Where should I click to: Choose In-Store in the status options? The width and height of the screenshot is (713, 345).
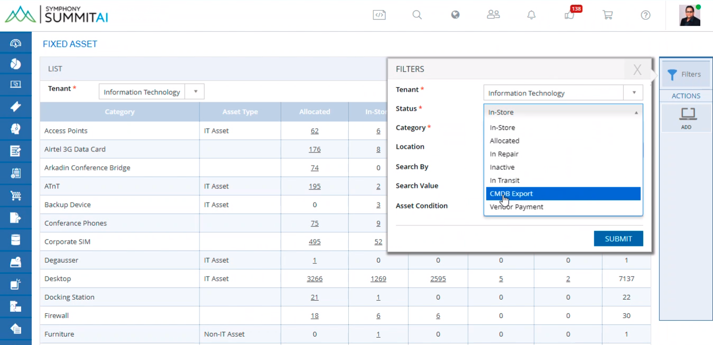click(x=563, y=128)
